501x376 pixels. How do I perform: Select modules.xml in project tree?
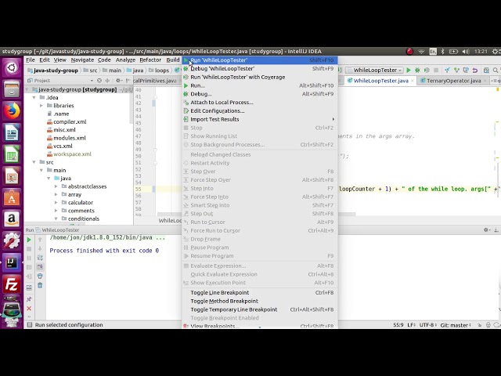[70, 138]
